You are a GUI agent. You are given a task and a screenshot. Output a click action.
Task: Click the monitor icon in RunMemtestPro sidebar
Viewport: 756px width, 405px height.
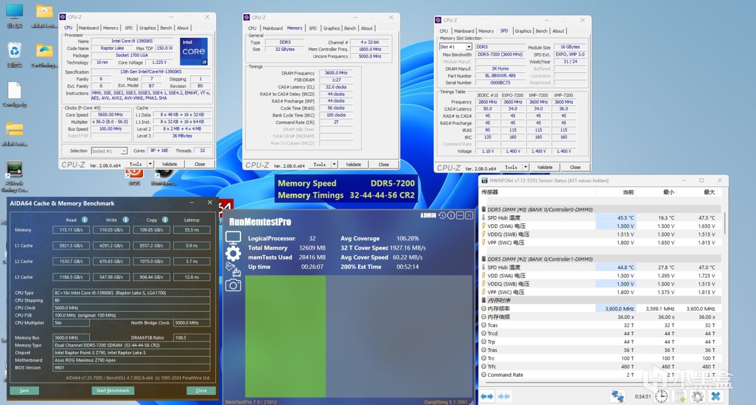coord(233,238)
